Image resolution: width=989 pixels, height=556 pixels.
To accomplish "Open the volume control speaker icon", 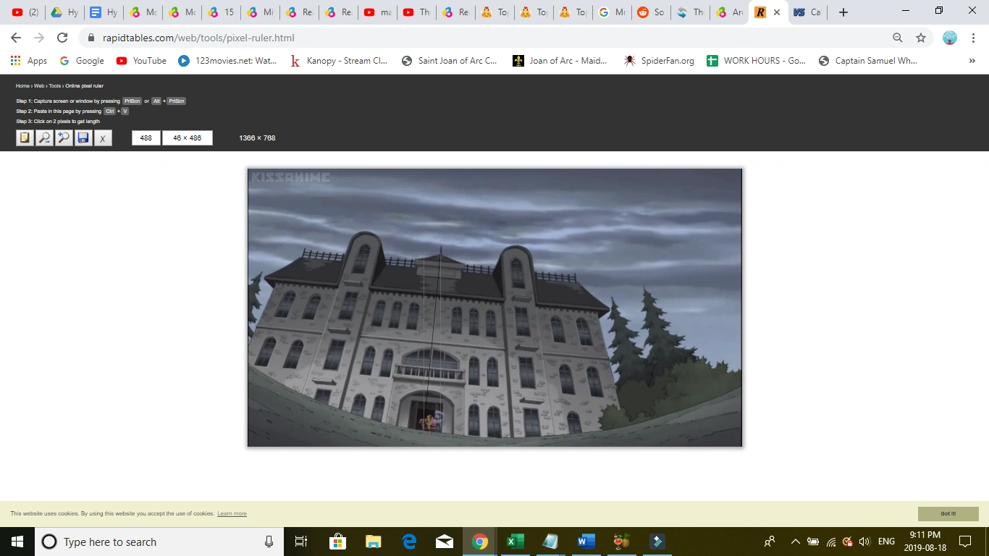I will 864,542.
